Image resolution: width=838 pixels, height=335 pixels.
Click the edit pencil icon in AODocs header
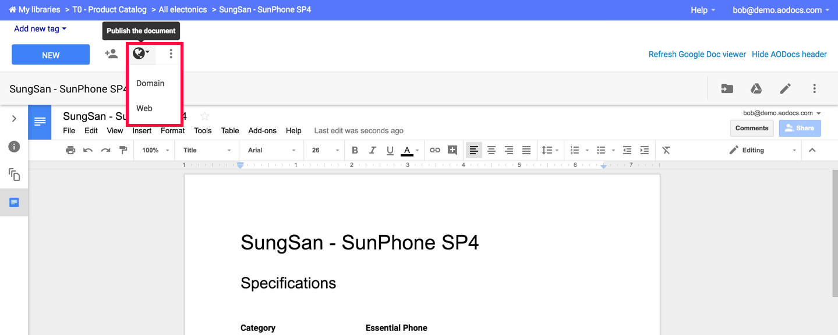click(x=786, y=88)
